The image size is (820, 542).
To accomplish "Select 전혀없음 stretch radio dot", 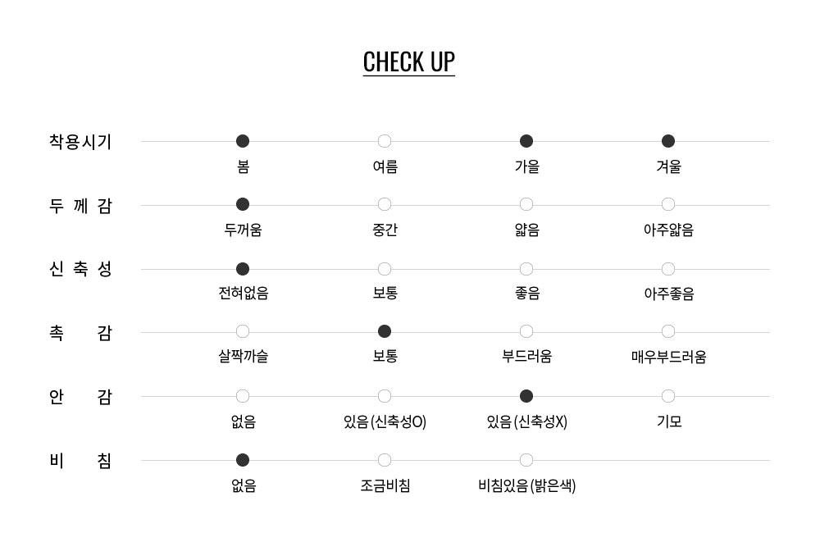I will [243, 269].
